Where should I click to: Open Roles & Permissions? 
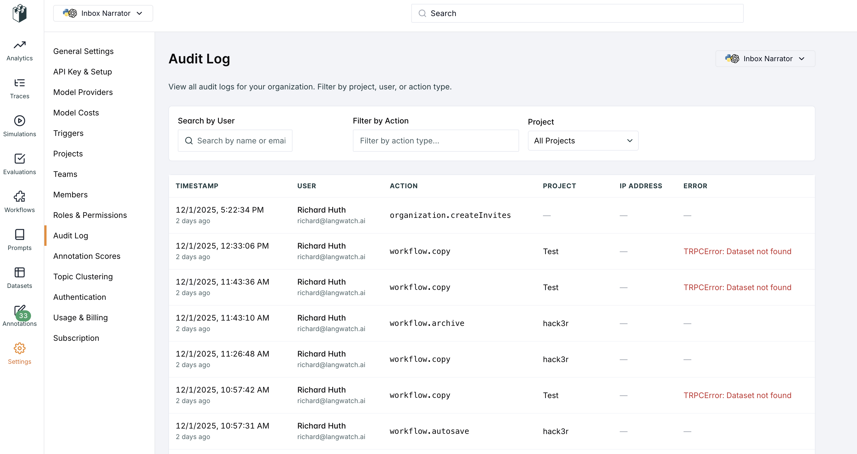tap(90, 215)
